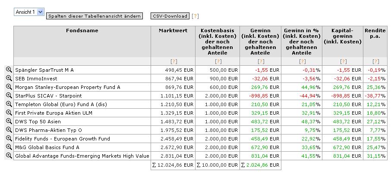Click cost basis 600,00 EUR
The height and width of the screenshot is (174, 391).
[224, 87]
